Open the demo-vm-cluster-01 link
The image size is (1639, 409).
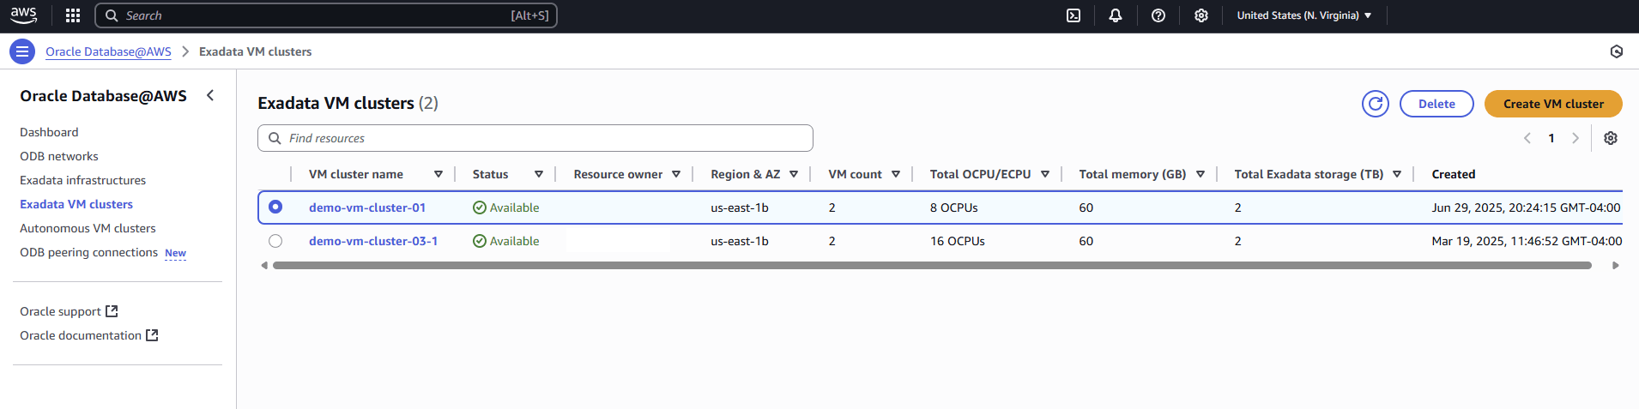pos(367,208)
